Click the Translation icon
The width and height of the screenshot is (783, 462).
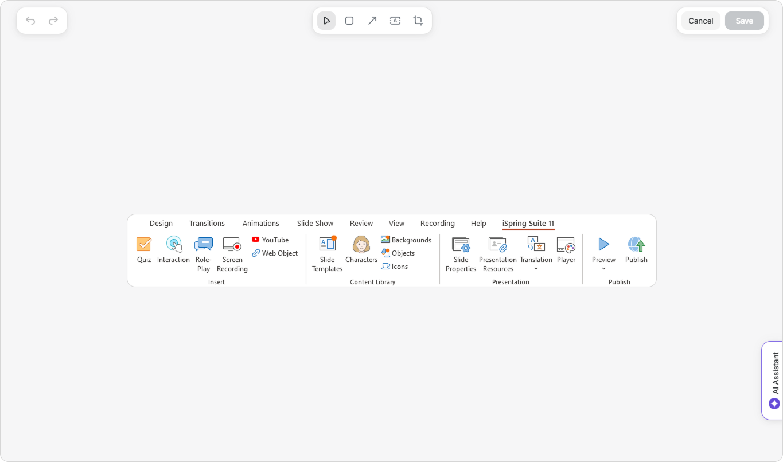click(x=536, y=244)
